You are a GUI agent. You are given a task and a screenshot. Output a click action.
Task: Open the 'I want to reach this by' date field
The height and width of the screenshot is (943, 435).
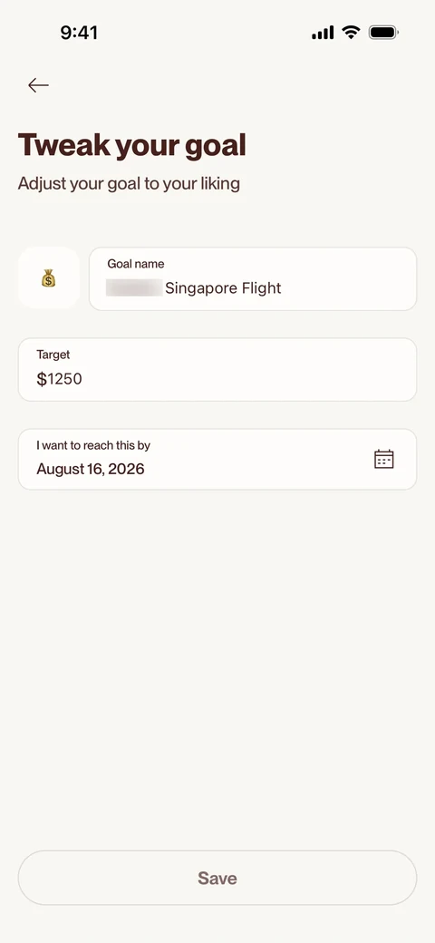[217, 460]
